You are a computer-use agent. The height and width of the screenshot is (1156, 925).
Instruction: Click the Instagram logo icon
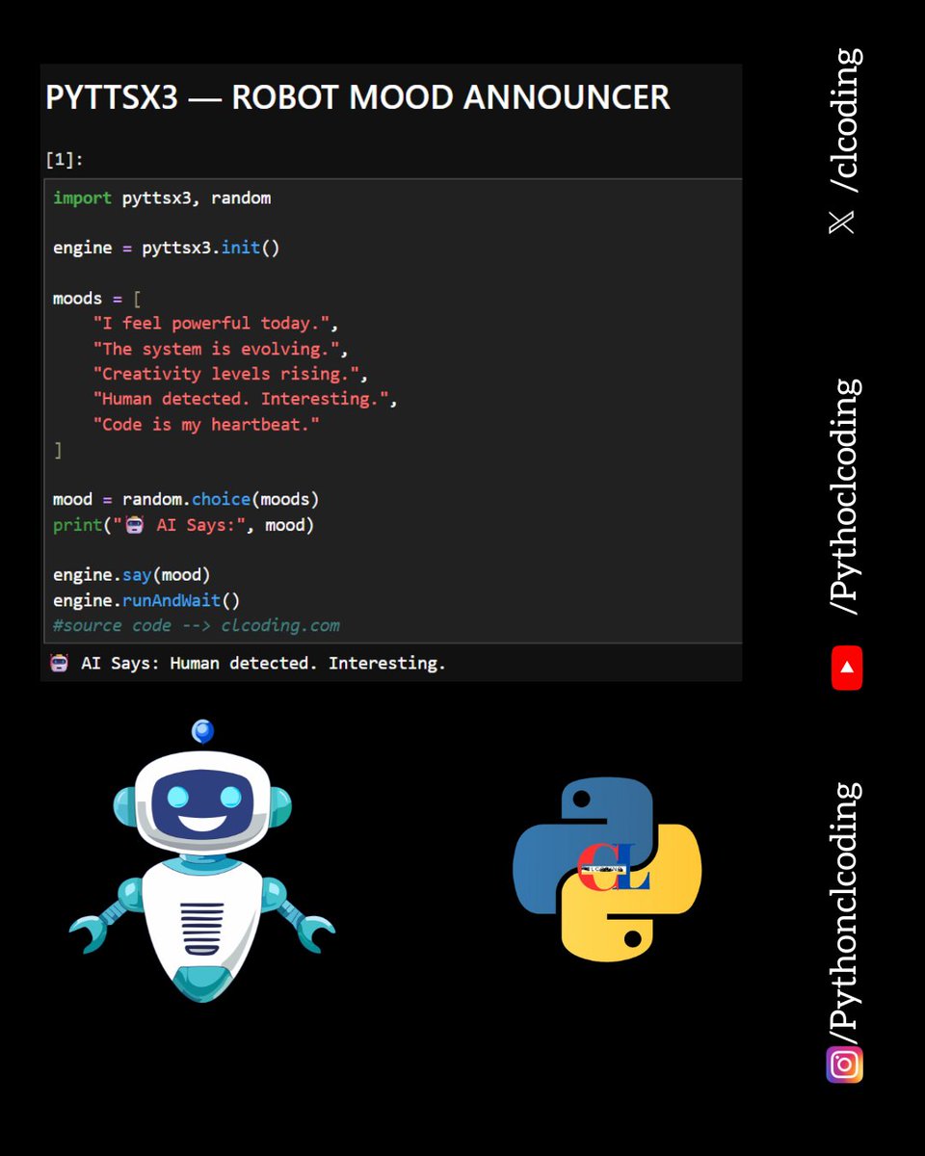point(844,1064)
